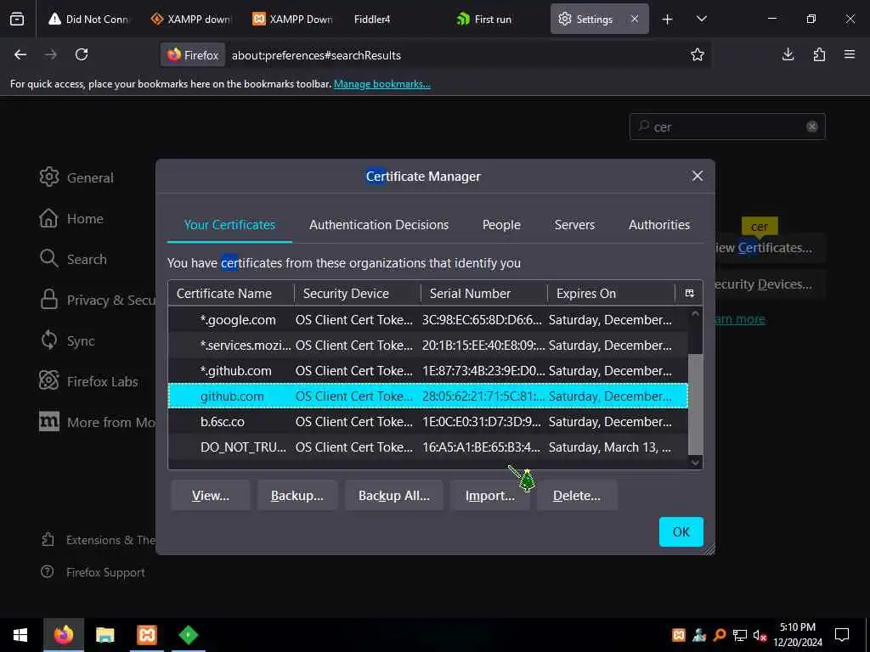Switch to People tab

tap(501, 224)
